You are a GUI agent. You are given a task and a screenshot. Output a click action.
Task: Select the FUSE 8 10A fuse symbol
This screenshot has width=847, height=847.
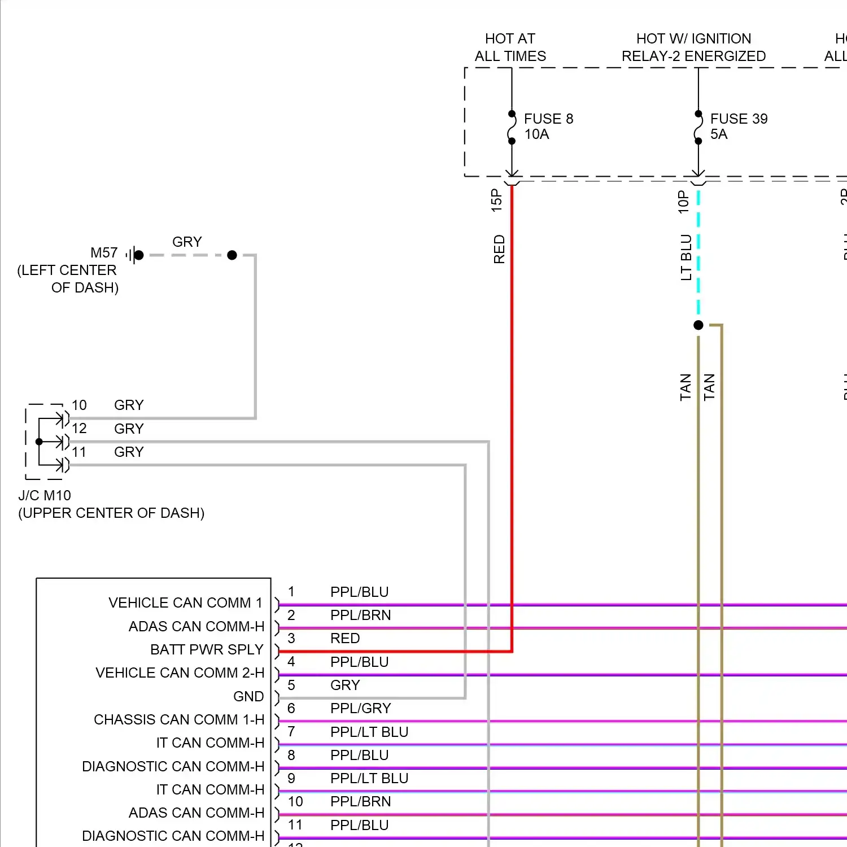(x=512, y=127)
